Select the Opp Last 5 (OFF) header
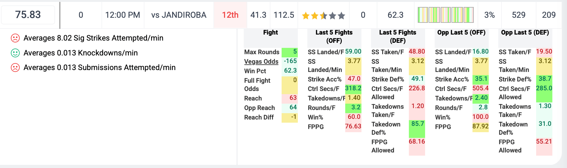Viewport: 567px width, 168px height. tap(461, 33)
